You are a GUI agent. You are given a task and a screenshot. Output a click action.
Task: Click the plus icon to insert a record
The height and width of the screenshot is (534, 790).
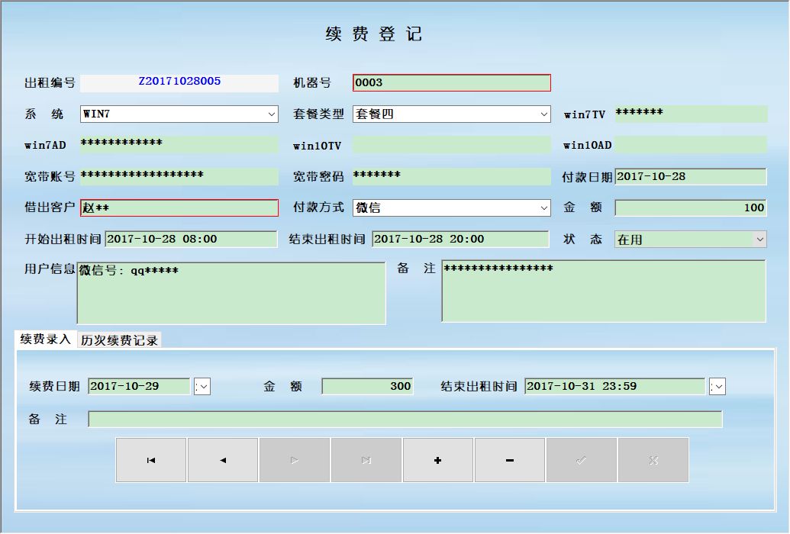point(438,459)
